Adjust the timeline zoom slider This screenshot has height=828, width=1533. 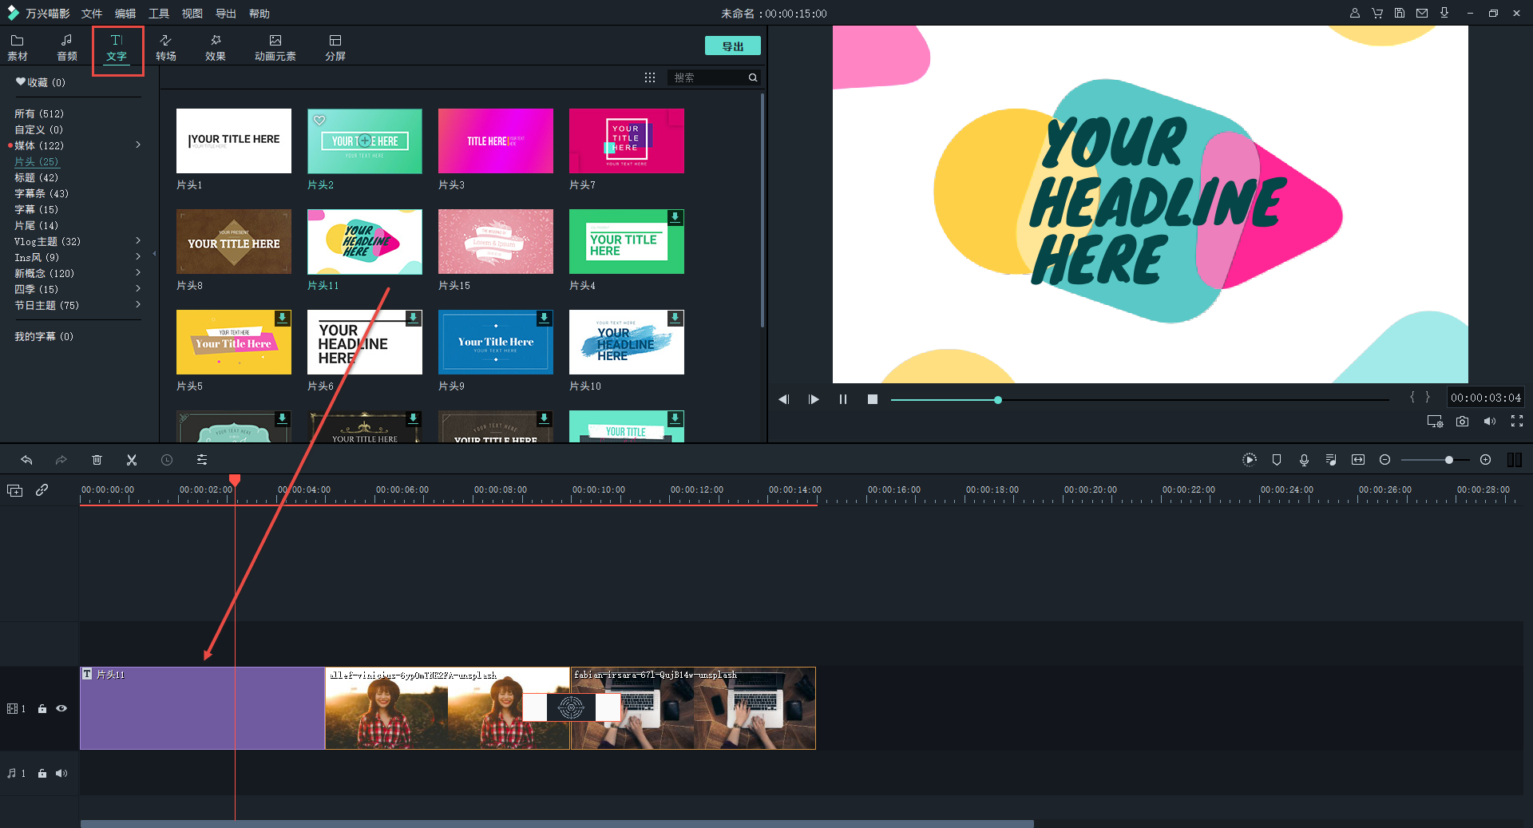1448,460
